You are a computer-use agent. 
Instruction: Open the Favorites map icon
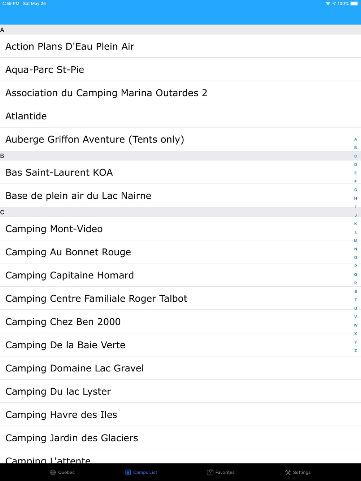coord(210,472)
